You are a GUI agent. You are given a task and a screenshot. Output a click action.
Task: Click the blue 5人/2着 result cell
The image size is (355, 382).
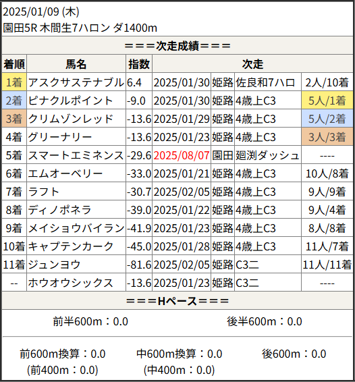point(327,119)
